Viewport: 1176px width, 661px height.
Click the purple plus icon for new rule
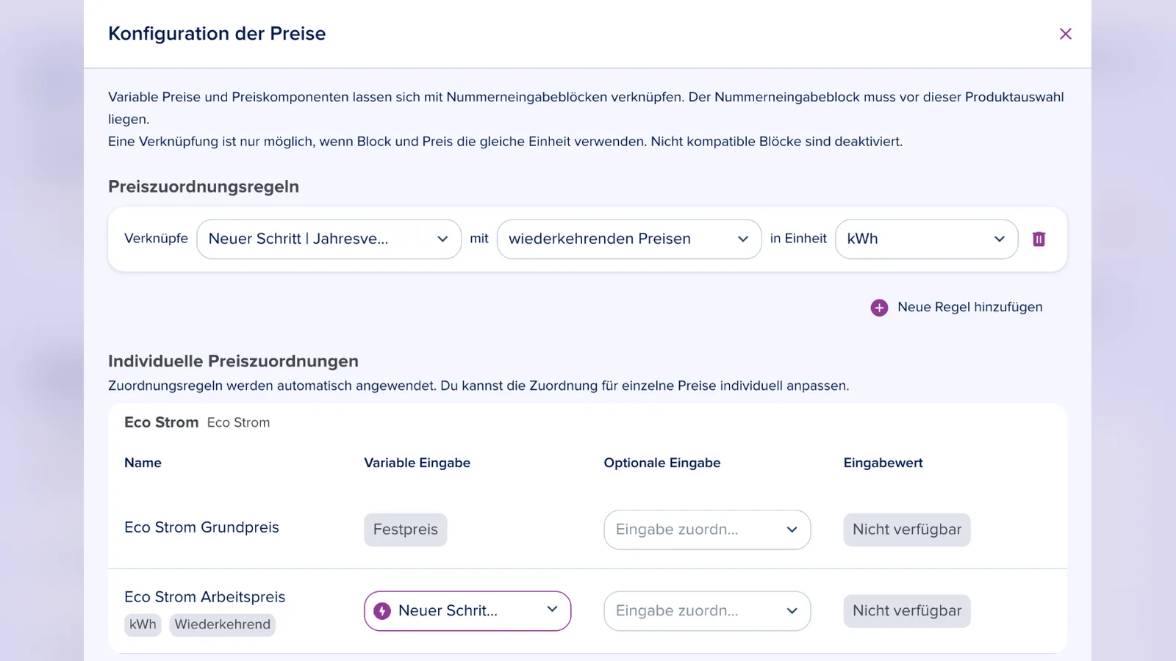click(x=879, y=308)
